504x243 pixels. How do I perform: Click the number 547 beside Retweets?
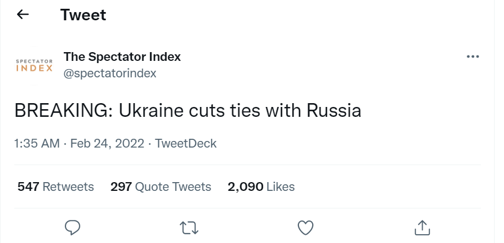(x=29, y=187)
